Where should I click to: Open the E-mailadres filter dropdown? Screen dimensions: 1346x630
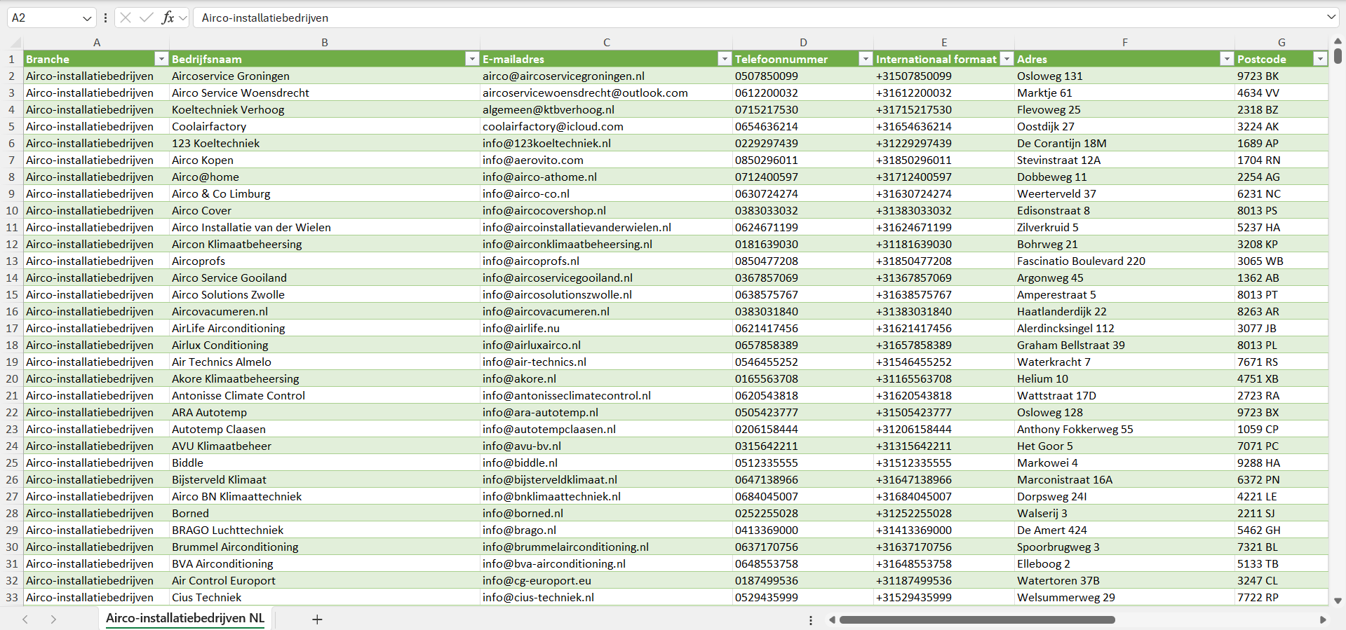click(725, 59)
